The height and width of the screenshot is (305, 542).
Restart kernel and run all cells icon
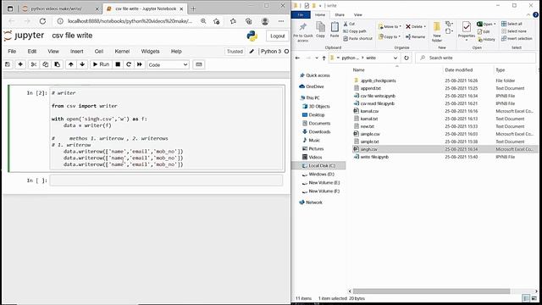[139, 64]
